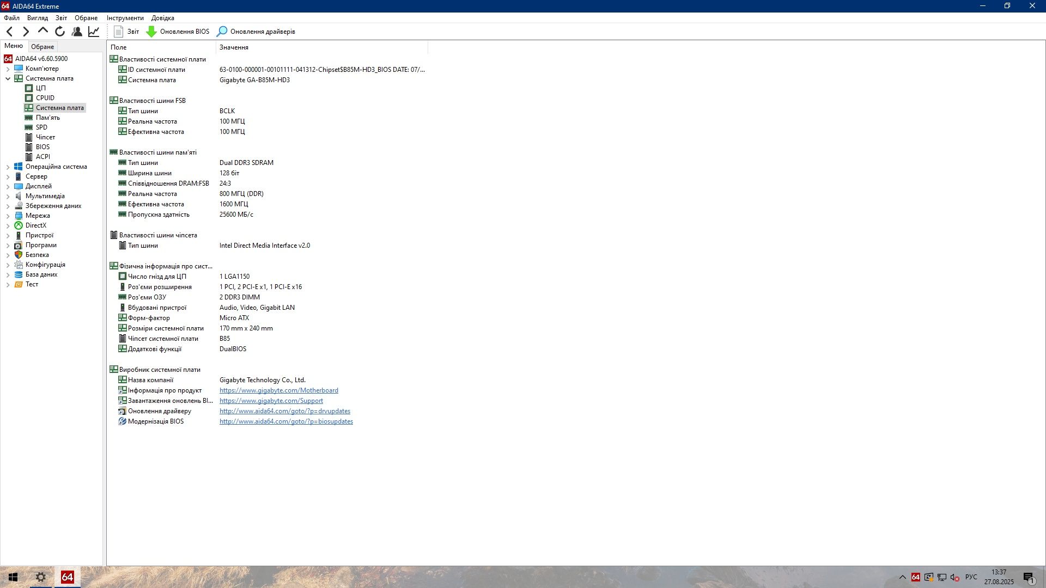The height and width of the screenshot is (588, 1046).
Task: Open the ACPI tree item
Action: click(43, 157)
